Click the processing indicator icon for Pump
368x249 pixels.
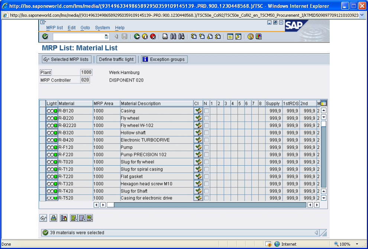tap(198, 147)
